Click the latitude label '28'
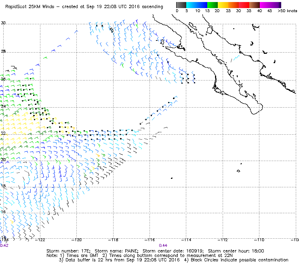Viewport: 299px width, 263px height. click(3, 51)
